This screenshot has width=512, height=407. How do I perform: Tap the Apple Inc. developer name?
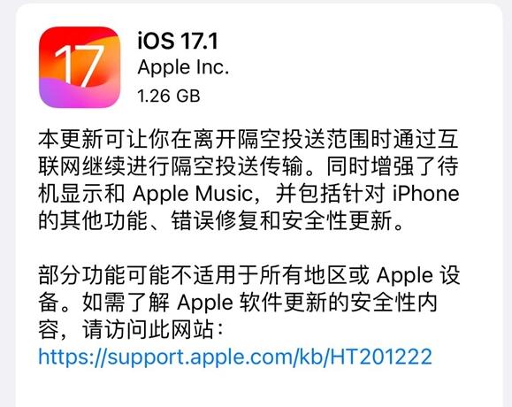coord(183,67)
